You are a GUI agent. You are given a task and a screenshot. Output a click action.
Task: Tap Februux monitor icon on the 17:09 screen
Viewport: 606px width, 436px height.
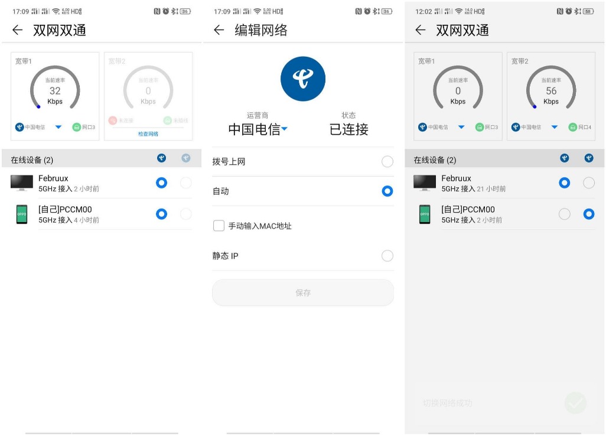[22, 183]
